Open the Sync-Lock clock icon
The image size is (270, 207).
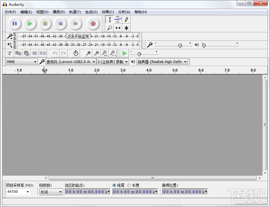75,53
